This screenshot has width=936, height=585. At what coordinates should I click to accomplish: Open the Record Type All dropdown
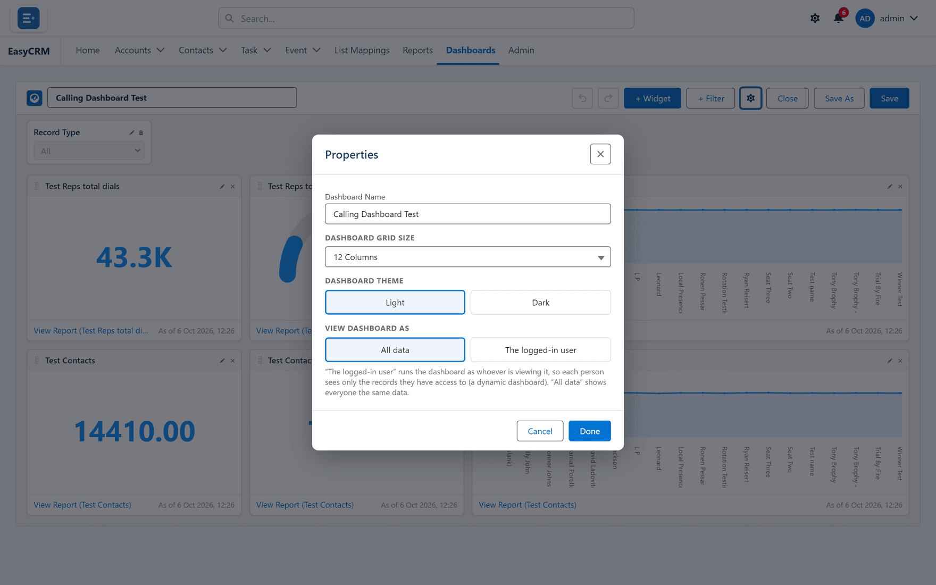click(x=89, y=151)
